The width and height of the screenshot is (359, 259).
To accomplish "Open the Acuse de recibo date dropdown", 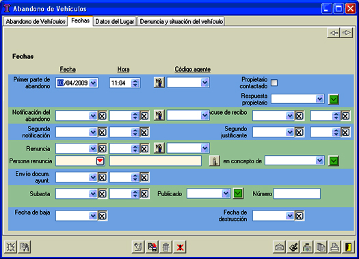I will point(290,115).
